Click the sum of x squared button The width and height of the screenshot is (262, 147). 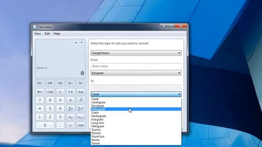coord(81,109)
